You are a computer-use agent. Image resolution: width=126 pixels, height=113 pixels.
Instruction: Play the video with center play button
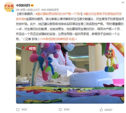pos(70,73)
